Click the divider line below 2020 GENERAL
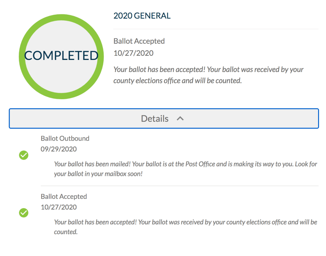 pos(216,29)
